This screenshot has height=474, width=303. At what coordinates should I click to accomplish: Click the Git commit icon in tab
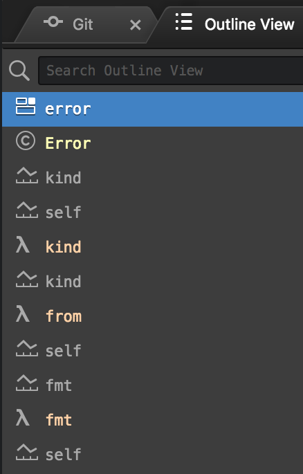[x=53, y=21]
